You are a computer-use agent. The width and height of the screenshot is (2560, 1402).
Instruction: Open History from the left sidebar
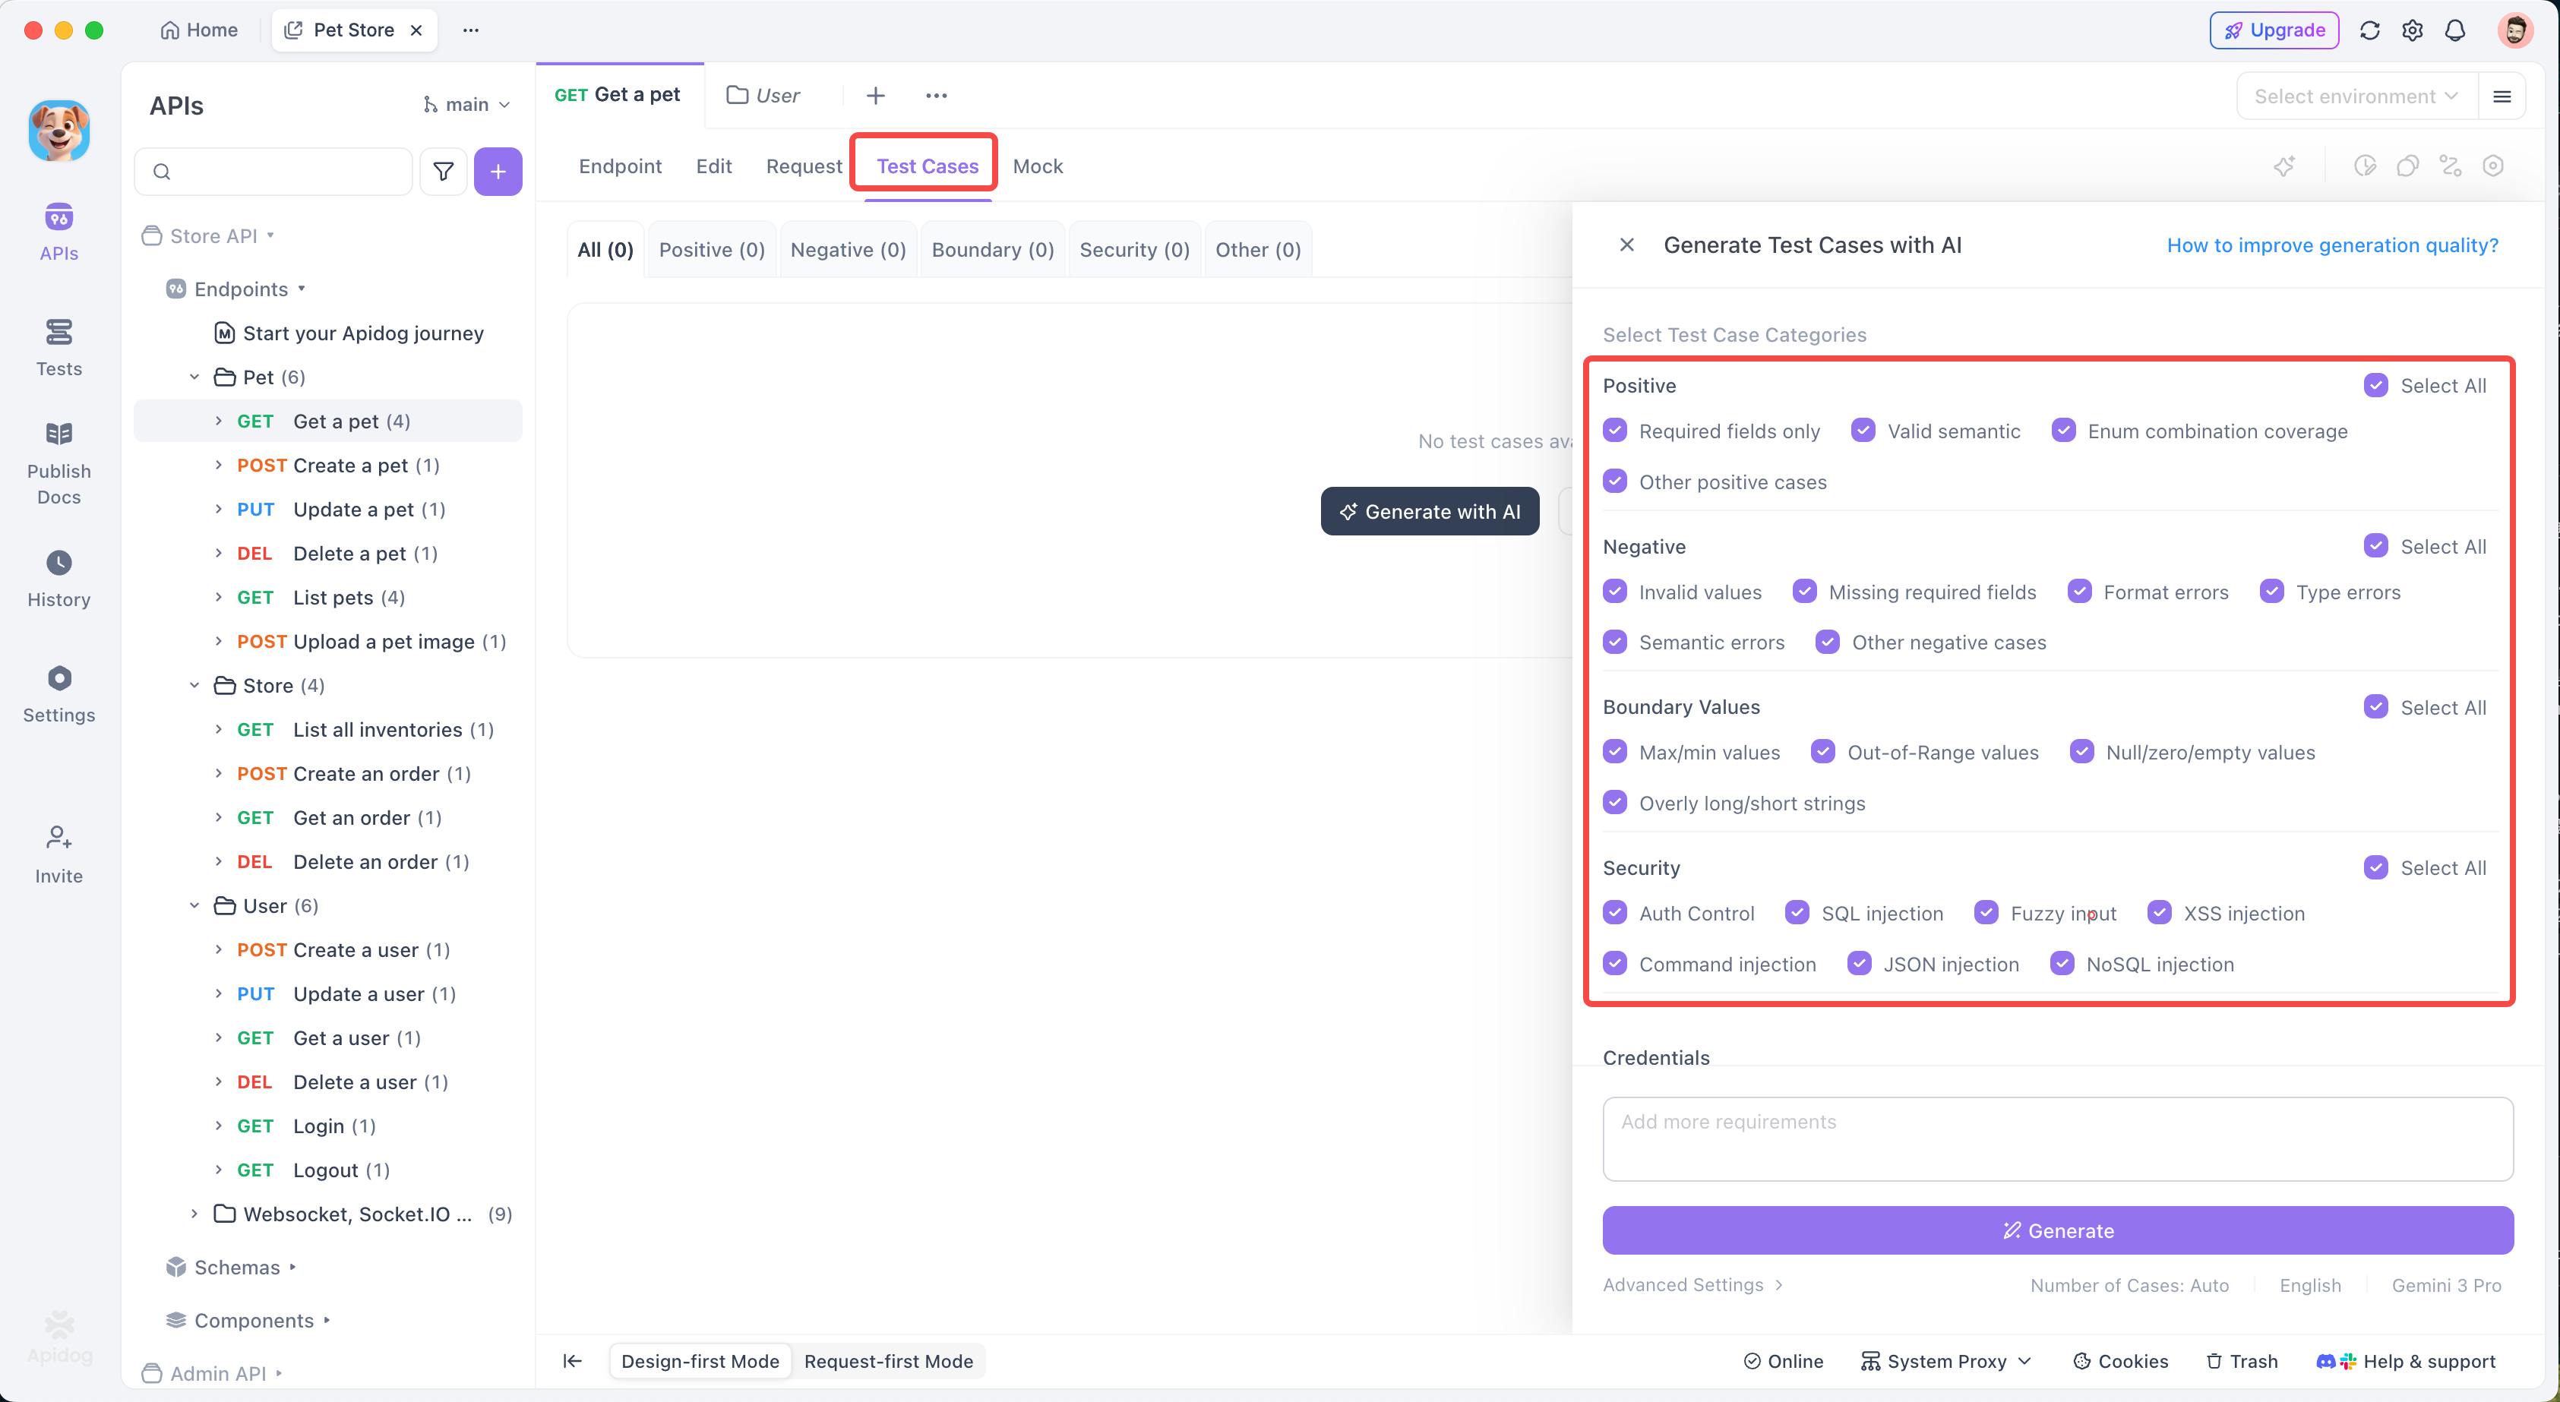58,578
